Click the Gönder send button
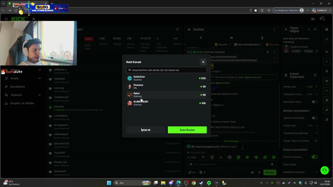 pos(270,172)
